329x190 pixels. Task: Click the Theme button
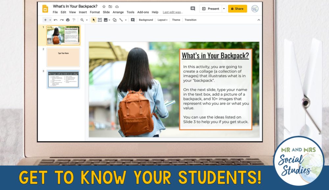[x=176, y=20]
